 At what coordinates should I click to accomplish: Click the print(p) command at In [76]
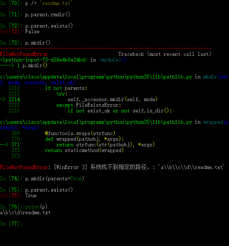tap(36, 207)
